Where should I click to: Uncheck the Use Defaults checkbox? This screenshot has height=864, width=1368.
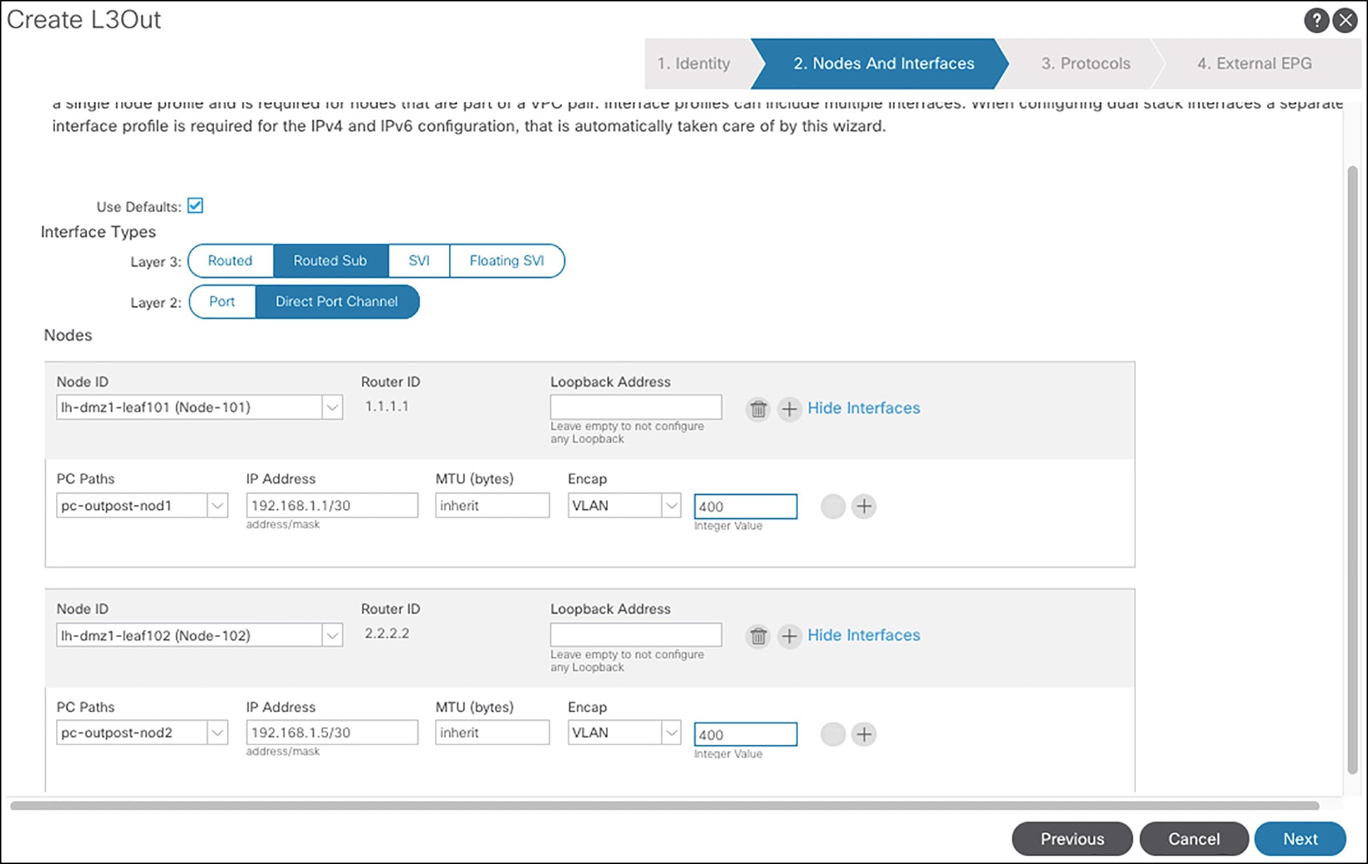[195, 206]
